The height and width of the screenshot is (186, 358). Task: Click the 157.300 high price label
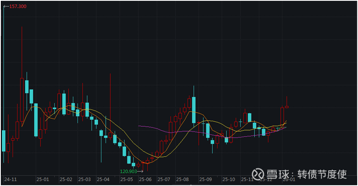18,6
